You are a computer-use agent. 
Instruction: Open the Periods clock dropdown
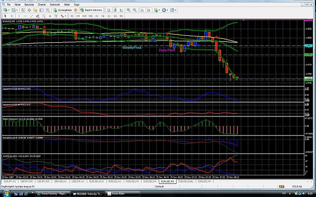pos(165,10)
